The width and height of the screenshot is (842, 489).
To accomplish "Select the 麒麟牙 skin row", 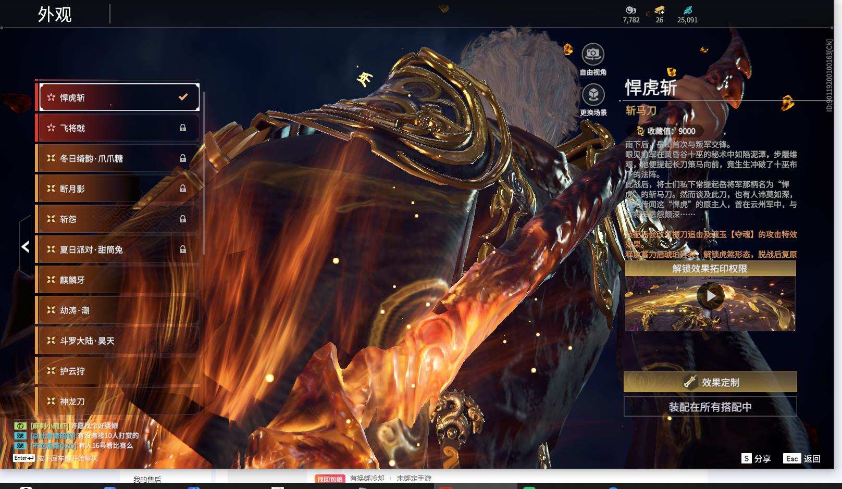I will (x=119, y=280).
